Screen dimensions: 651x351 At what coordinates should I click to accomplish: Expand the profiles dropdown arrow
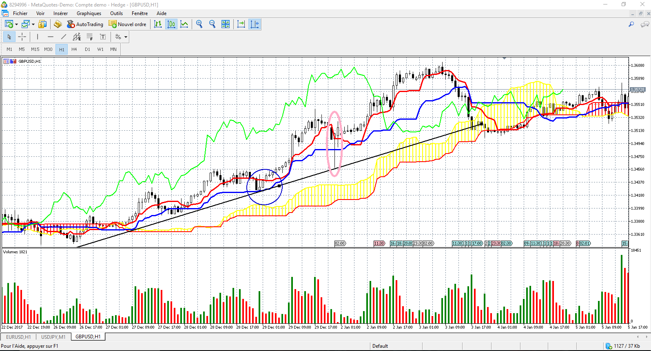33,24
